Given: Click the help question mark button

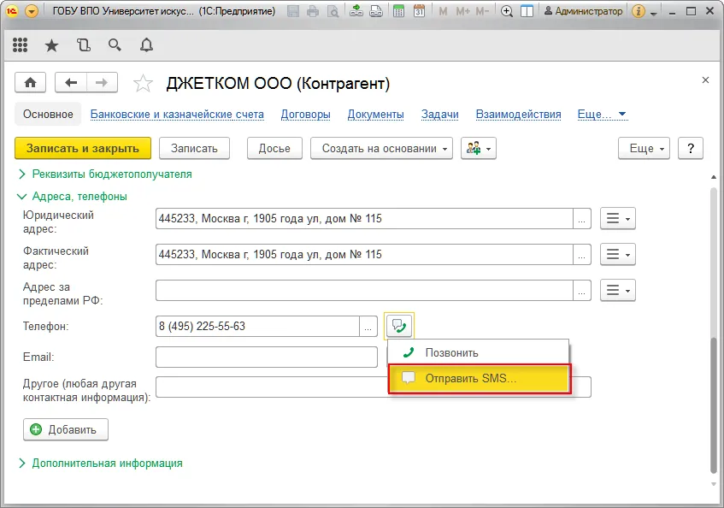Looking at the screenshot, I should [x=691, y=148].
